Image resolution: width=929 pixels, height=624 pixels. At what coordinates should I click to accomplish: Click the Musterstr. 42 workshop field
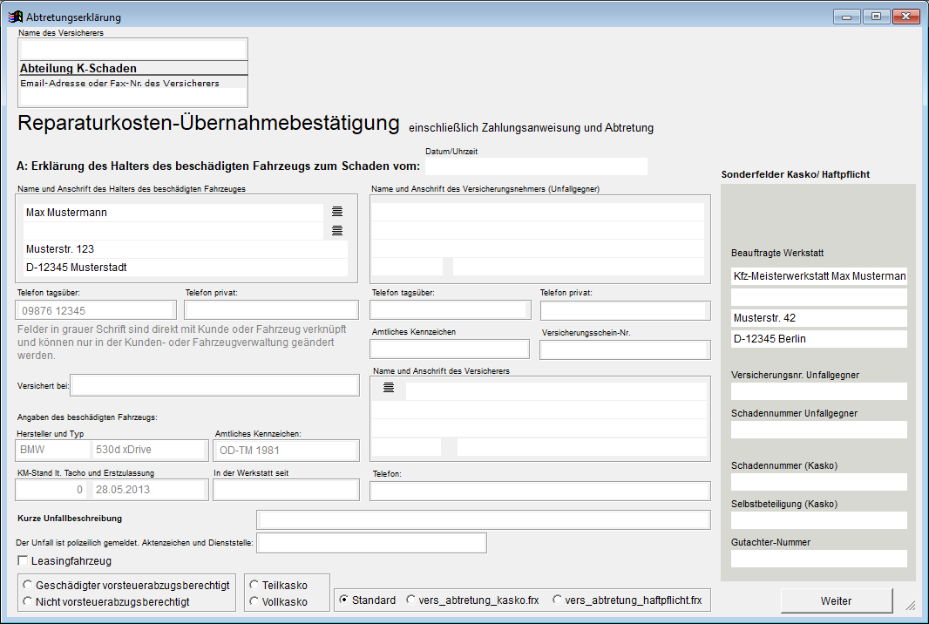pos(819,318)
